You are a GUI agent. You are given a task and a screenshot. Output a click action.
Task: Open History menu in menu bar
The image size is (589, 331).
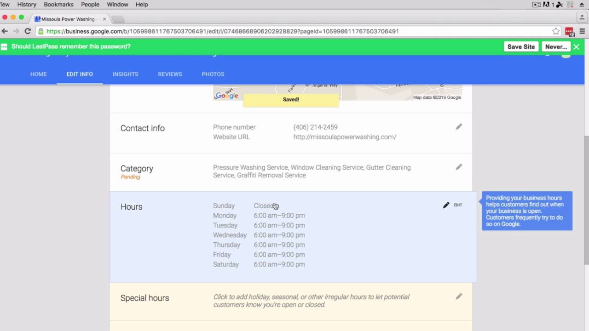pyautogui.click(x=27, y=4)
